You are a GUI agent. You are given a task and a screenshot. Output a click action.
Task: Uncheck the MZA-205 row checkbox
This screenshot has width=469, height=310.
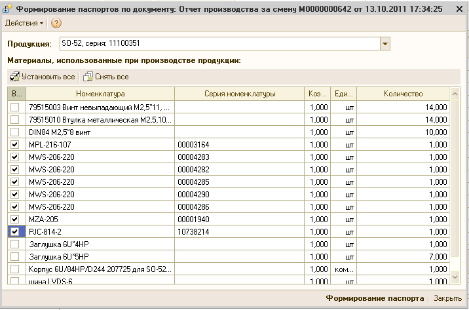point(14,220)
